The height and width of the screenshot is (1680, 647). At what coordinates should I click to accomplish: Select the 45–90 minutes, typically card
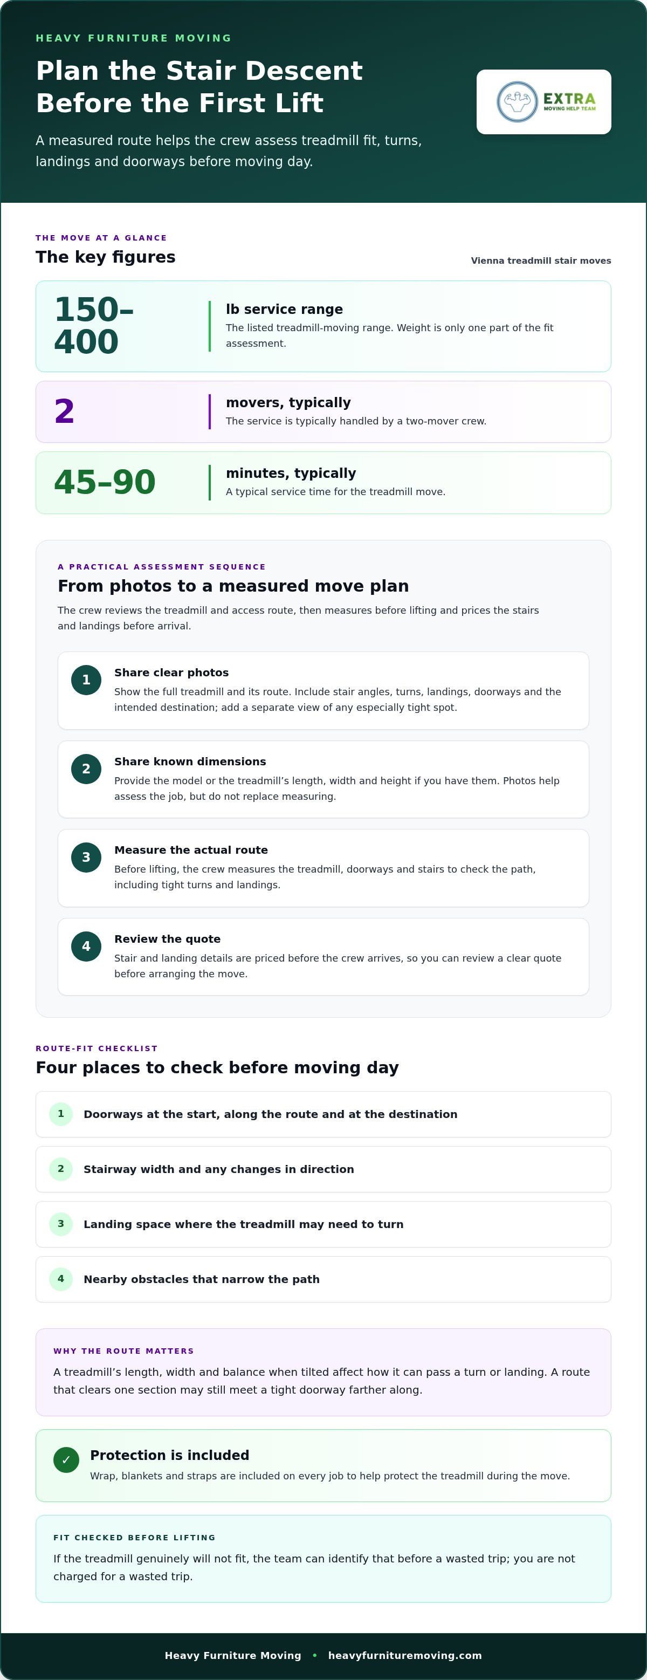pyautogui.click(x=323, y=483)
